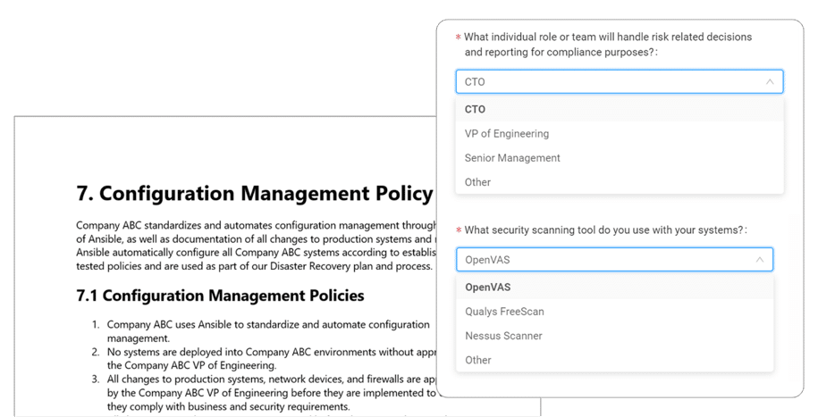The width and height of the screenshot is (818, 417).
Task: Choose Qualys FreeScan option
Action: pos(614,312)
